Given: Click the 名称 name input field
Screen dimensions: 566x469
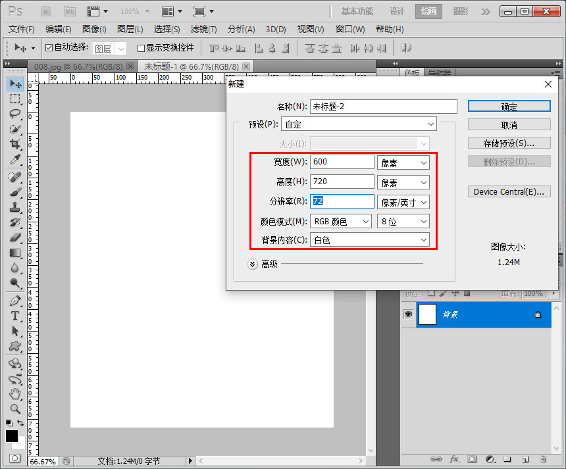Looking at the screenshot, I should pyautogui.click(x=383, y=107).
